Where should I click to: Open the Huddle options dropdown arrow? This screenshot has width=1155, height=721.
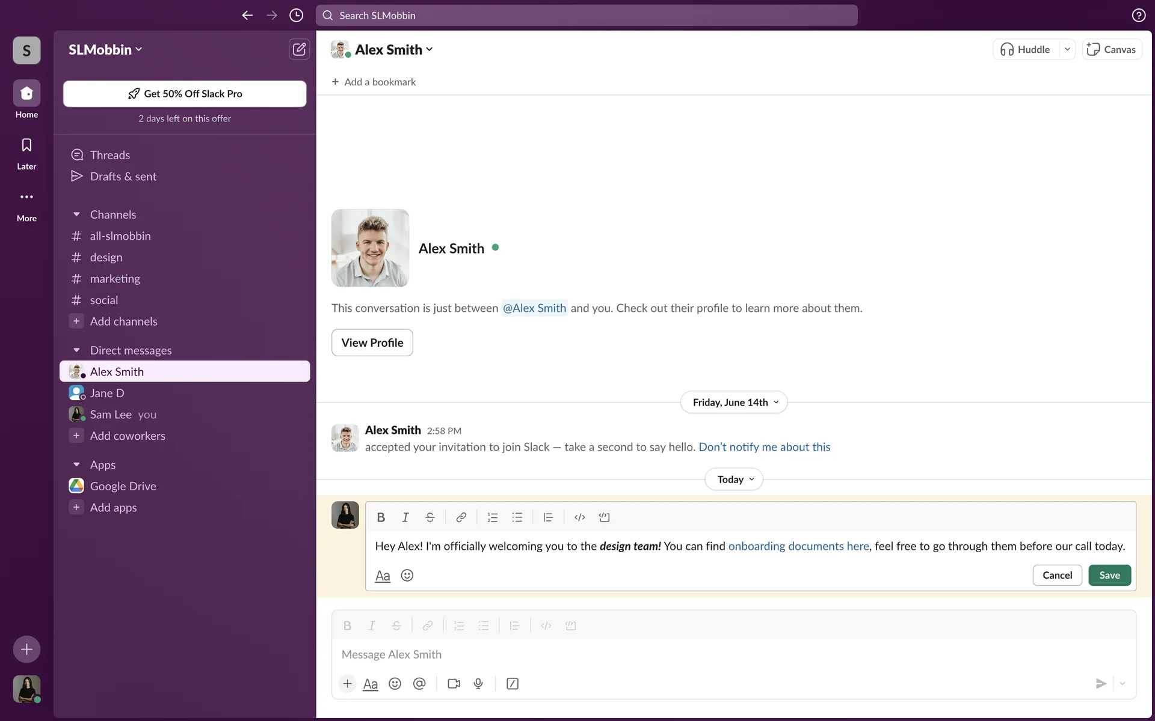[x=1067, y=49]
